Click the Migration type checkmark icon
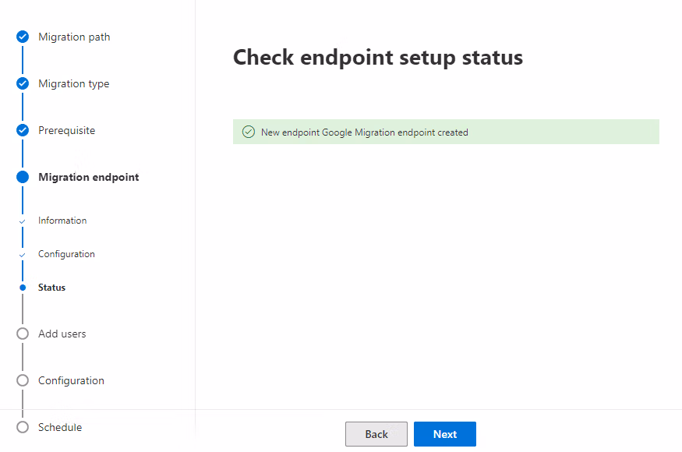The height and width of the screenshot is (452, 682). [x=23, y=83]
